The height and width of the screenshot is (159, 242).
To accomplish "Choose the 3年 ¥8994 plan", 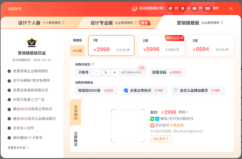I will [210, 45].
